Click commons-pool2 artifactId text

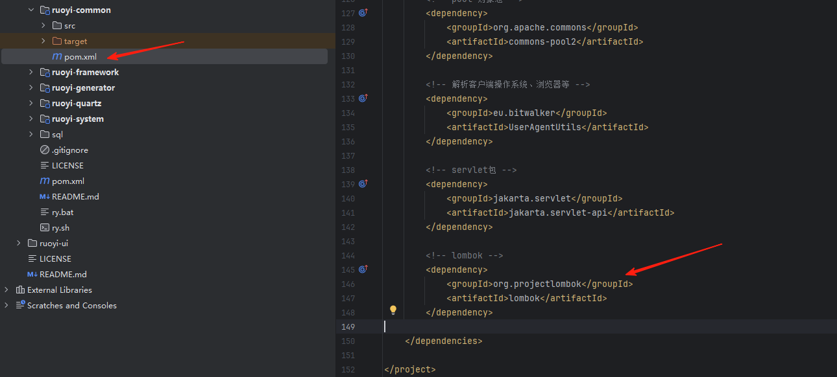click(x=542, y=41)
